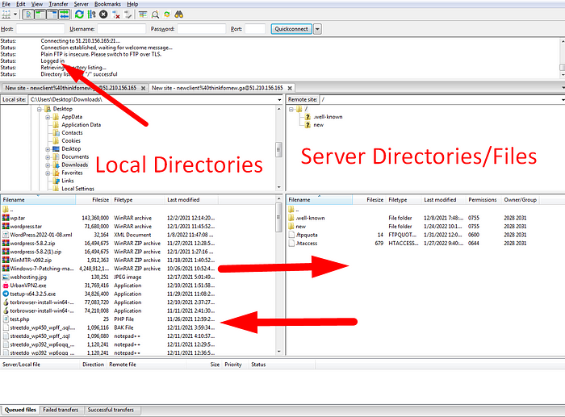Refresh the file and folder lists
The image size is (565, 417).
click(79, 15)
